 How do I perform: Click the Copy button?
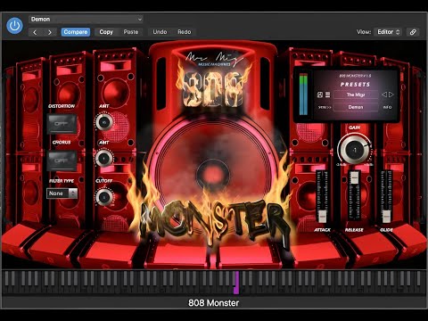click(x=106, y=32)
